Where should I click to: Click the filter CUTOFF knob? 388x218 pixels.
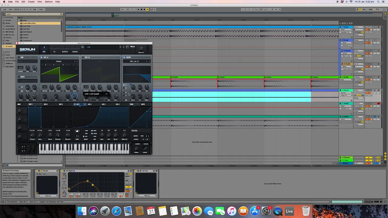point(133,87)
